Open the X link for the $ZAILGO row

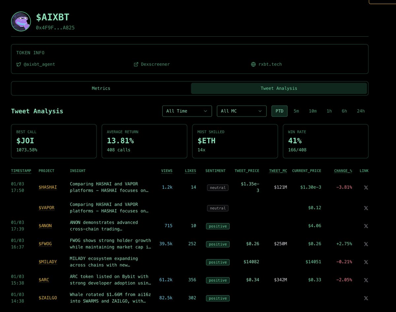pyautogui.click(x=366, y=298)
